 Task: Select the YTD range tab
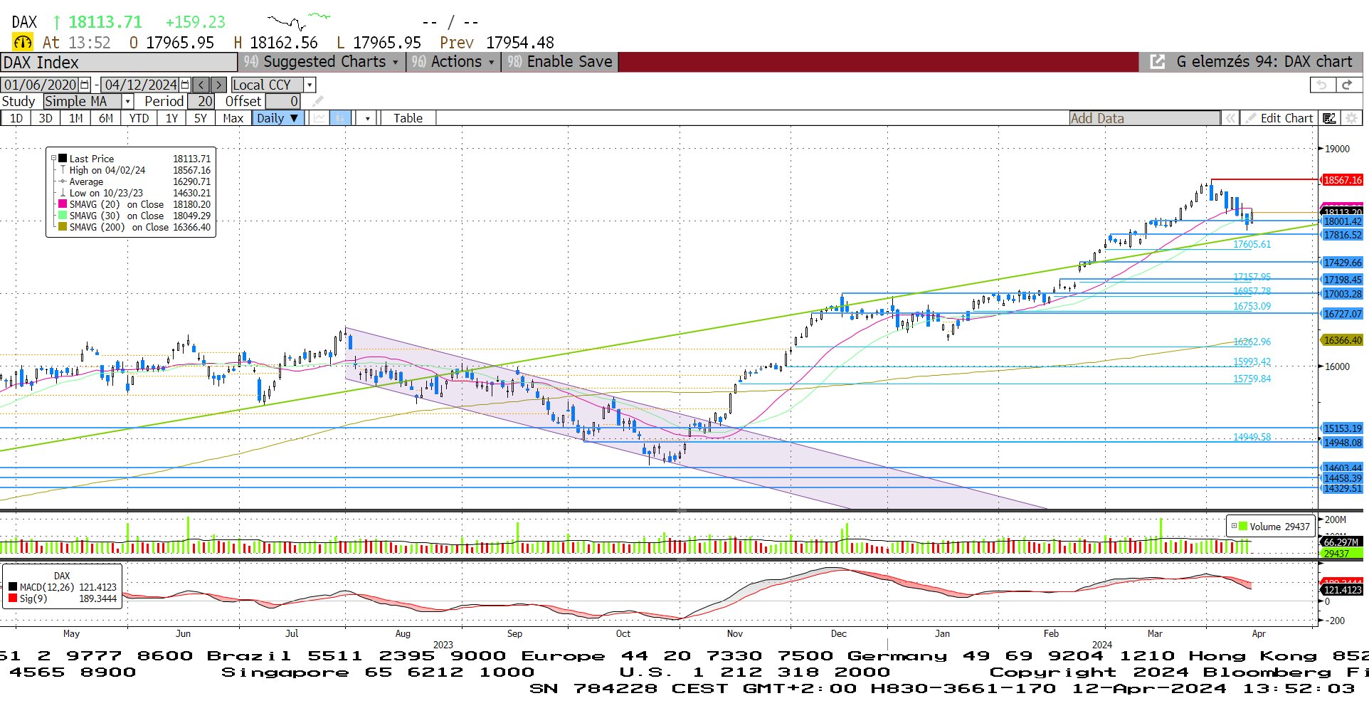pos(139,118)
